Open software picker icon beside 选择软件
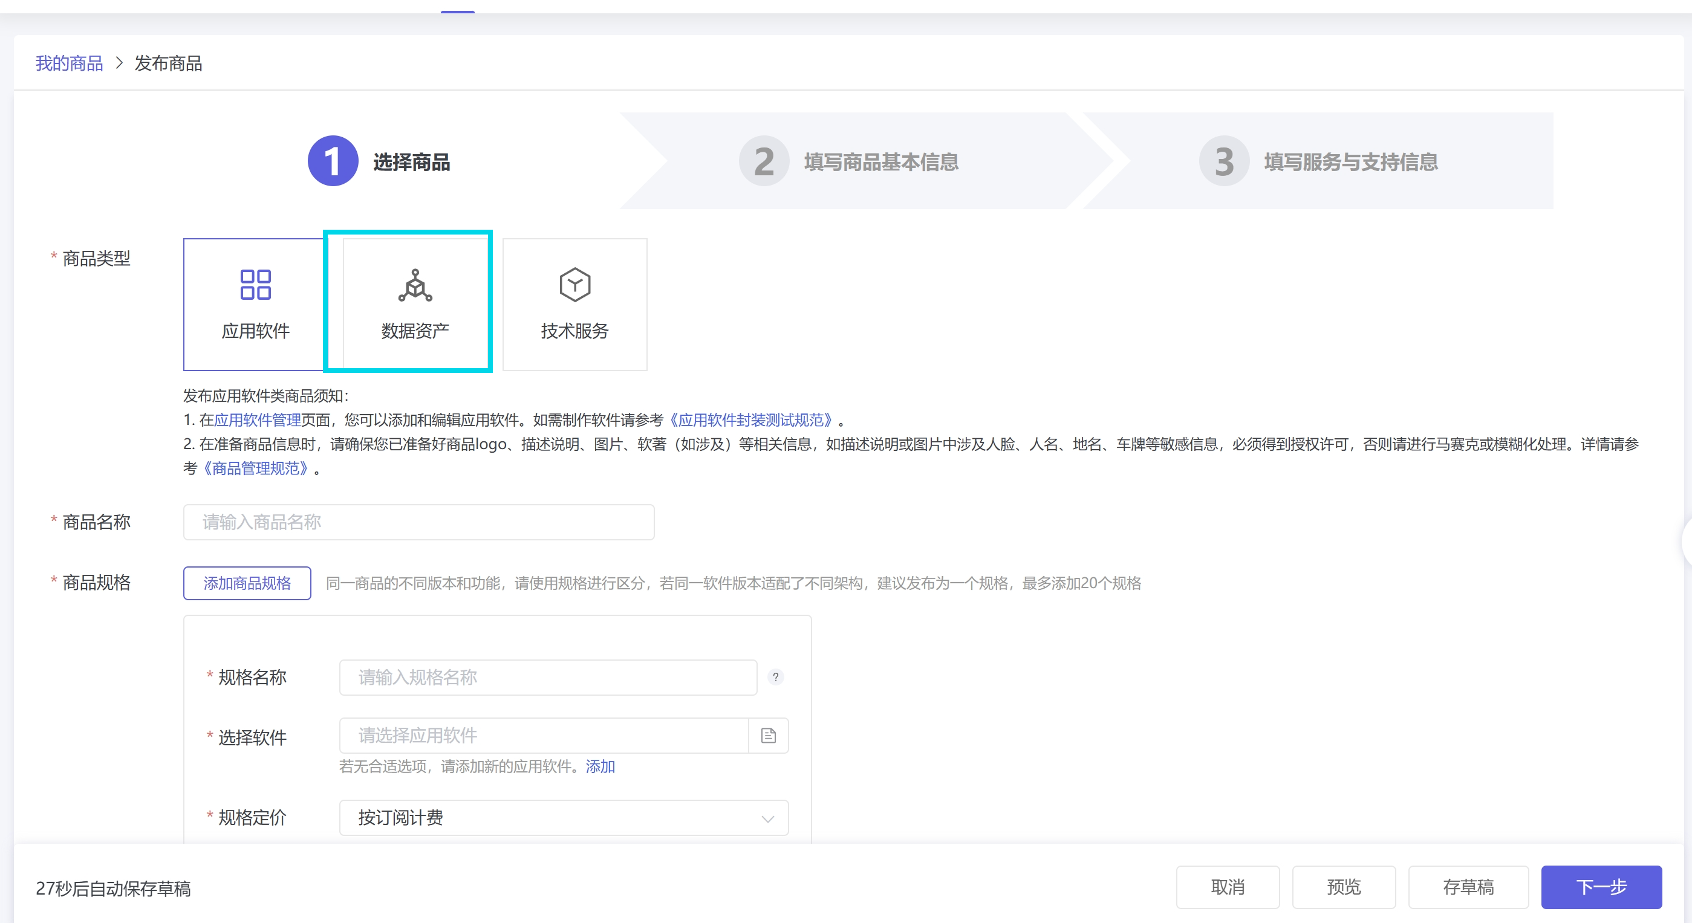The height and width of the screenshot is (923, 1692). coord(769,735)
